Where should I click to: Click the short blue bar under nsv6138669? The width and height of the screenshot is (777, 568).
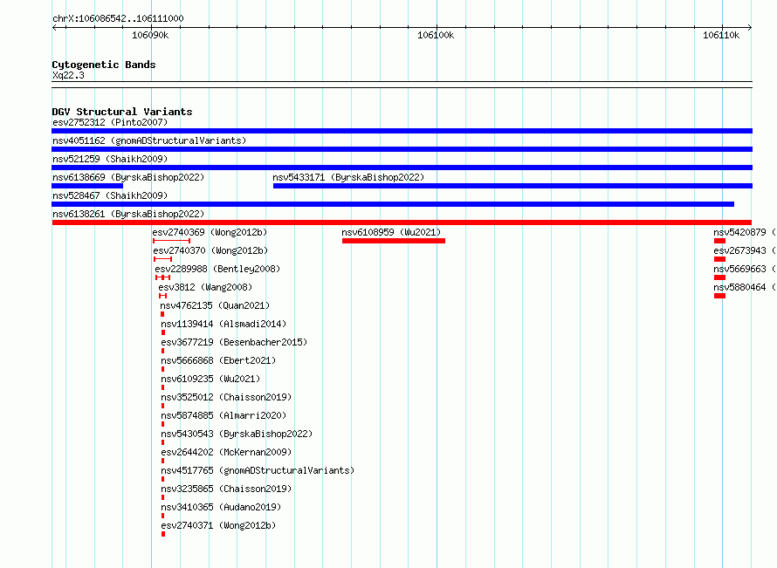pos(87,186)
